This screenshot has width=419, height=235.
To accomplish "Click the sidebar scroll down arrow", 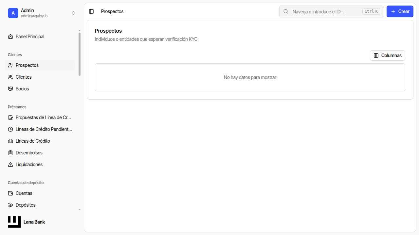I will coord(79,210).
